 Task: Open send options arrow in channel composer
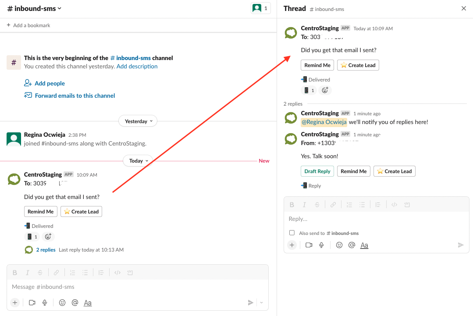click(x=262, y=302)
